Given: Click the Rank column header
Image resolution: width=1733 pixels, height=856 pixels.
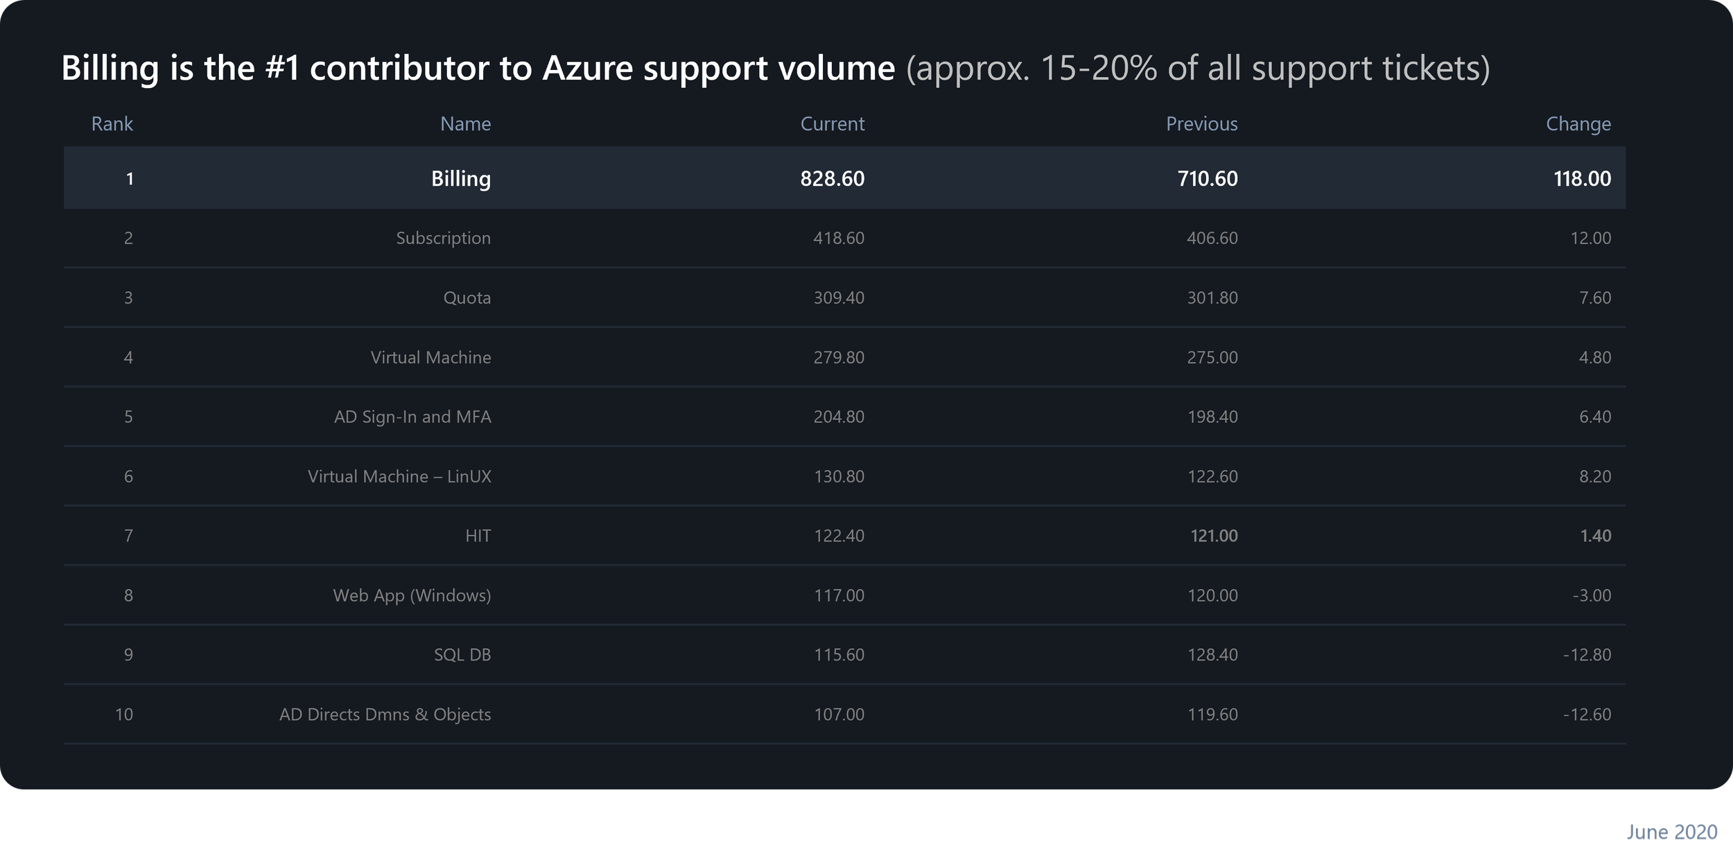Looking at the screenshot, I should tap(112, 124).
